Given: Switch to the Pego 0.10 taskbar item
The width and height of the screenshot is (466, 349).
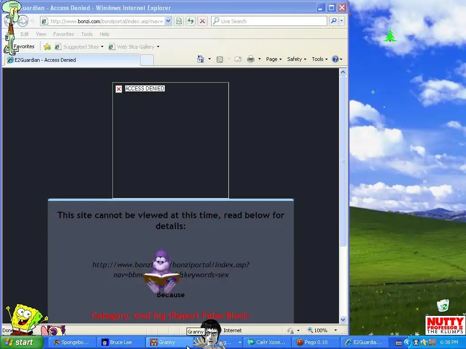Looking at the screenshot, I should click(315, 342).
